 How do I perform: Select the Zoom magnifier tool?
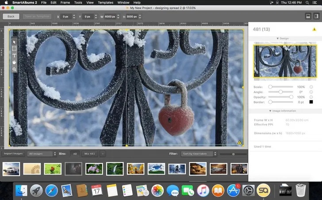(14, 69)
